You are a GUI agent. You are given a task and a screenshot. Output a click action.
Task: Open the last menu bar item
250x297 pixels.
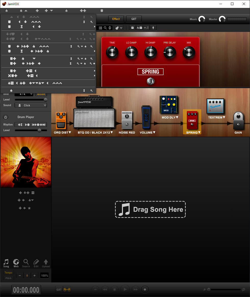pyautogui.click(x=102, y=11)
